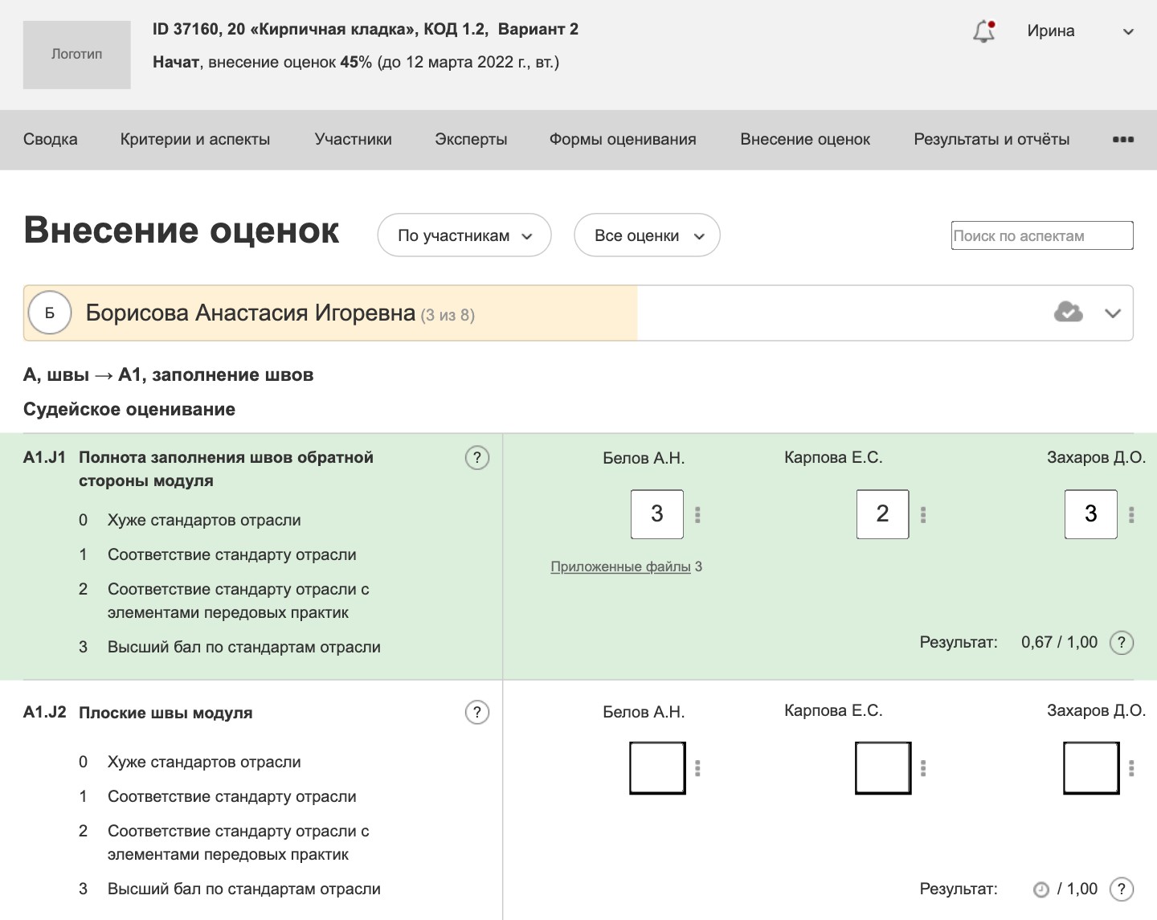
Task: Open the Ирина user menu dropdown
Action: tap(1081, 31)
